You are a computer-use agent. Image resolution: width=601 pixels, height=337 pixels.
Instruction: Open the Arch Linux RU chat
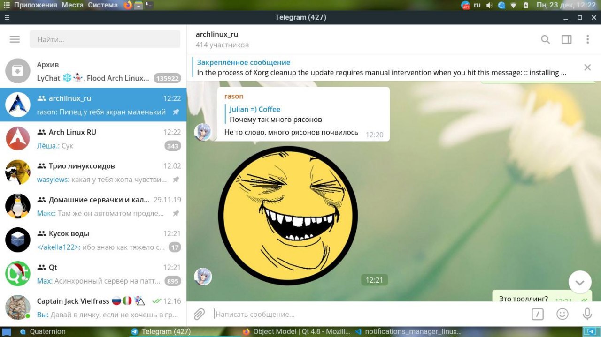[x=93, y=139]
